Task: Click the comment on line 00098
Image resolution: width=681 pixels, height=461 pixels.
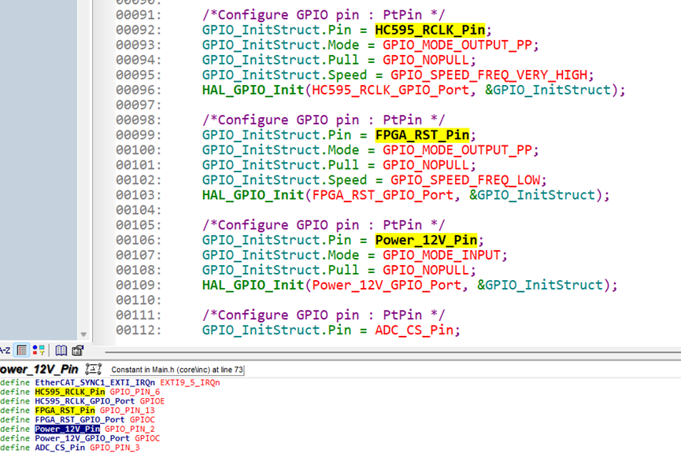Action: (324, 120)
